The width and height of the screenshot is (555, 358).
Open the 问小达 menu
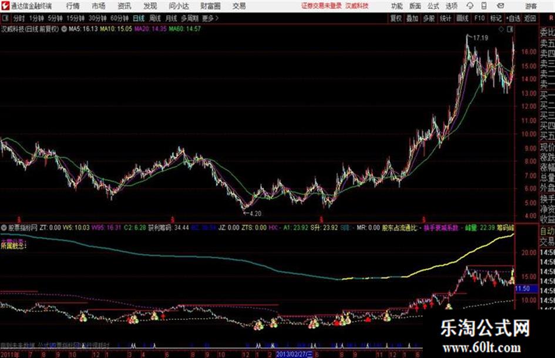click(179, 6)
